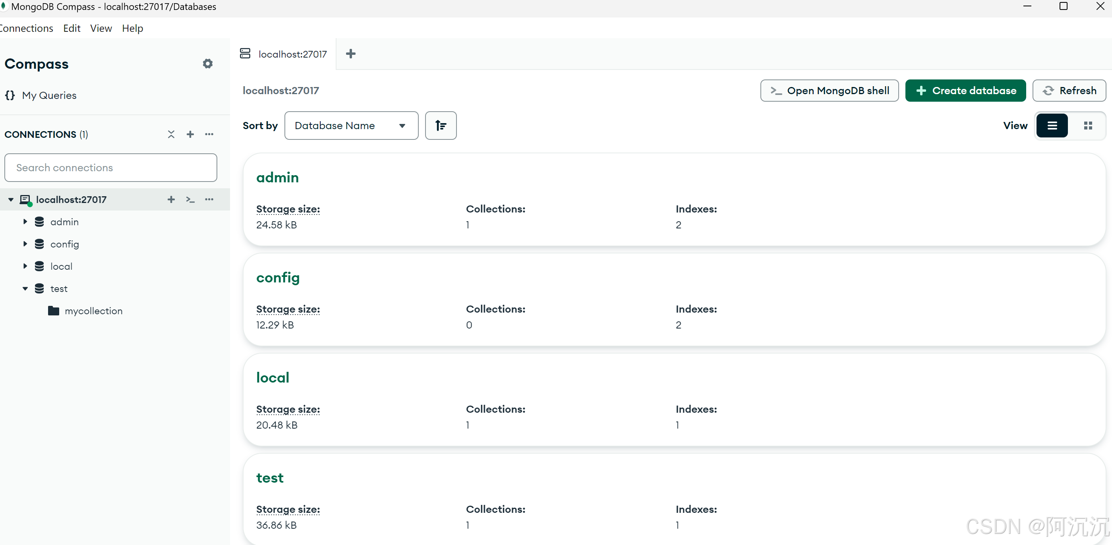Focus the Search connections field

click(x=110, y=168)
